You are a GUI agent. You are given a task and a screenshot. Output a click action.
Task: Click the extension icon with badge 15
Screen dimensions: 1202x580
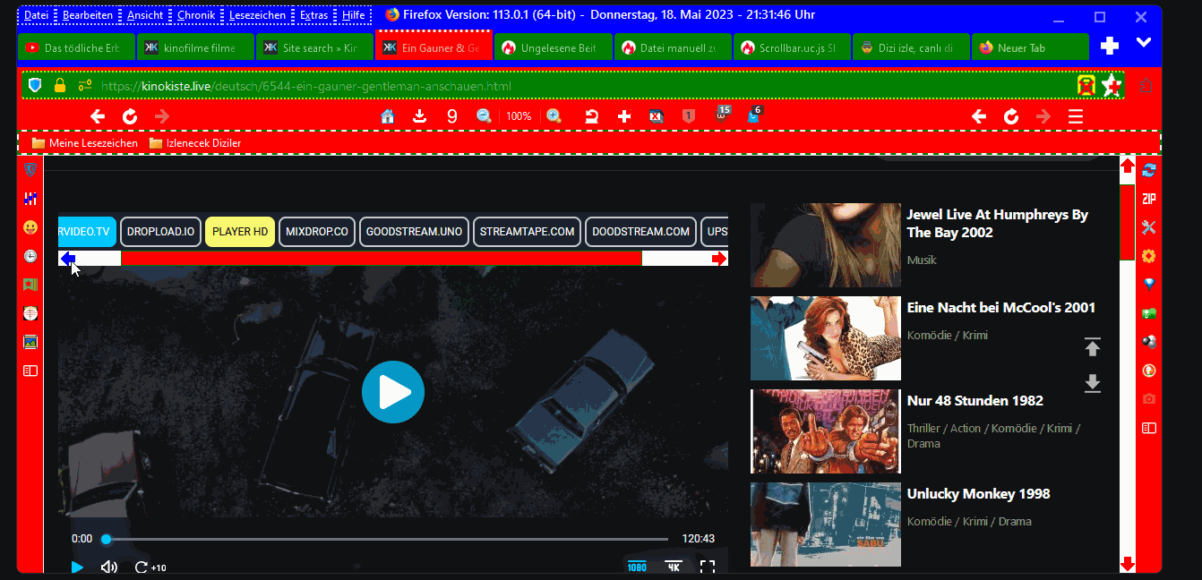tap(722, 115)
